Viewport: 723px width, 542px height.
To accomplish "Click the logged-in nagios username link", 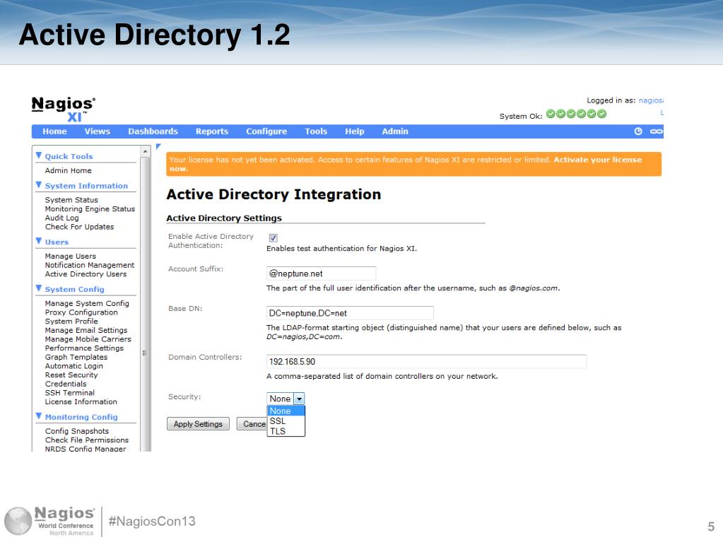I will coord(651,100).
